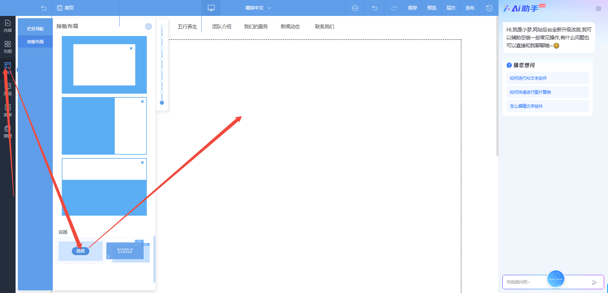Close the 排版布局 layout panel
Screen dimensions: 608x293
[149, 27]
